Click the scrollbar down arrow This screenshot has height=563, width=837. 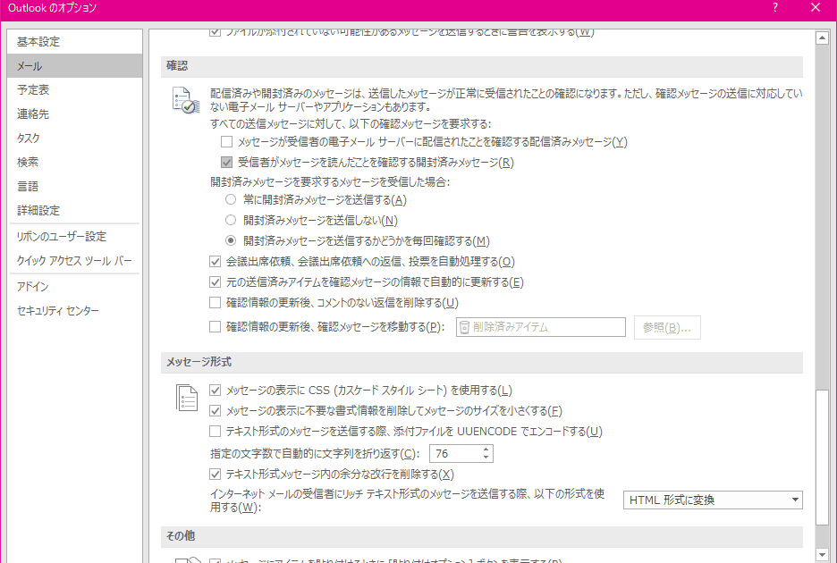click(x=822, y=554)
